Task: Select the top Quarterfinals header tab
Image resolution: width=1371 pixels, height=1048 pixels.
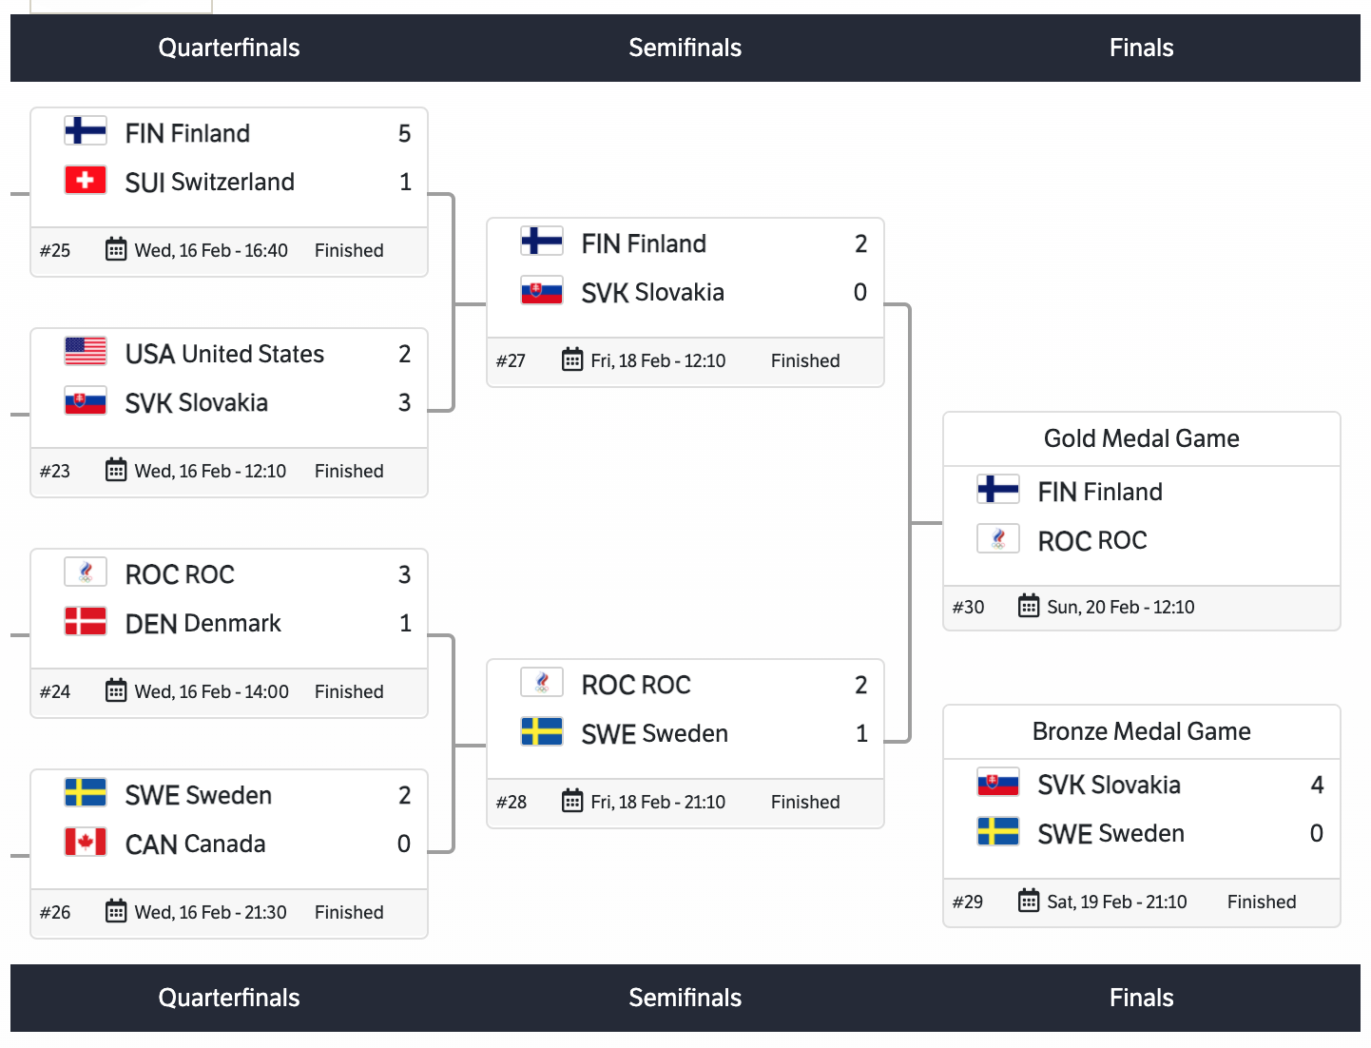Action: pyautogui.click(x=229, y=48)
